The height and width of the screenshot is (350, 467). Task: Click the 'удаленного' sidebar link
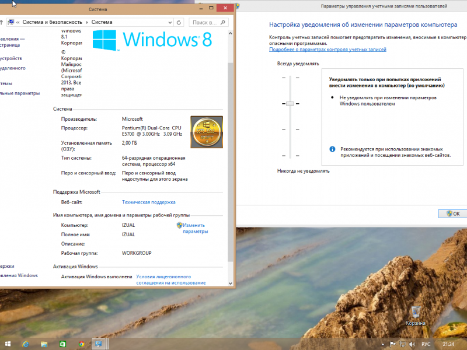point(13,68)
